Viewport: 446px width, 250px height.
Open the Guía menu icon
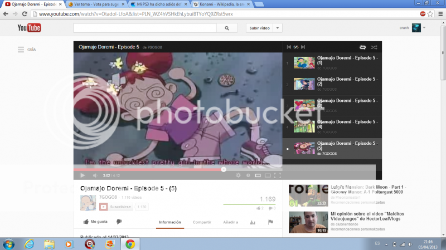pos(21,50)
